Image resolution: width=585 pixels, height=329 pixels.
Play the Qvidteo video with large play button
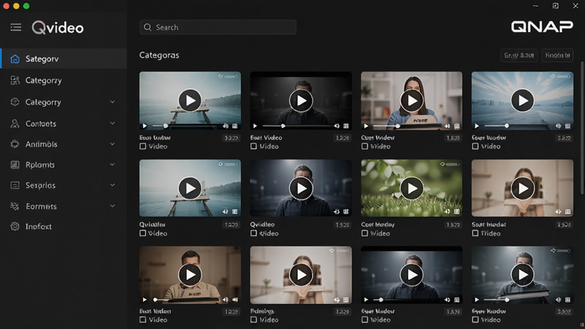[301, 188]
